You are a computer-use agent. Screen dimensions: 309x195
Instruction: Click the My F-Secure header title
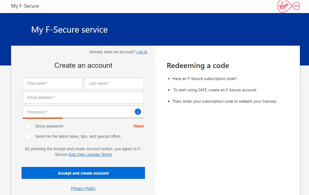(x=25, y=6)
